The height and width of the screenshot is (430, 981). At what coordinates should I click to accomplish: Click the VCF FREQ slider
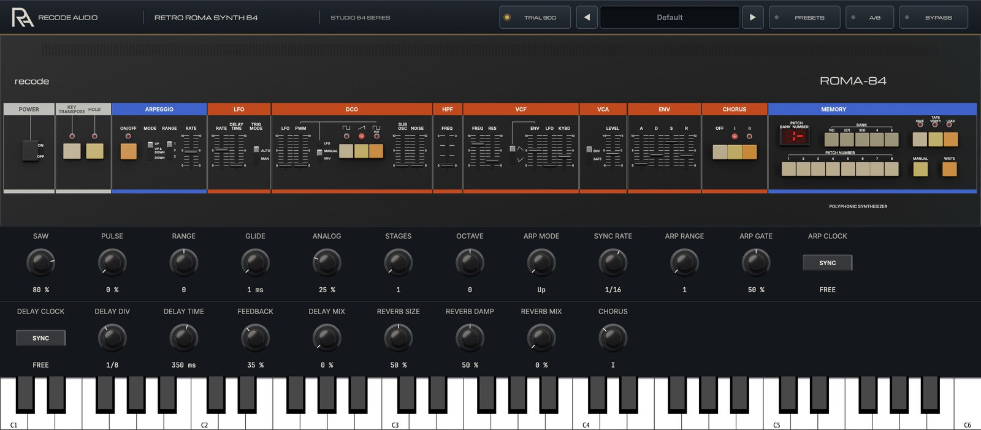pos(478,150)
